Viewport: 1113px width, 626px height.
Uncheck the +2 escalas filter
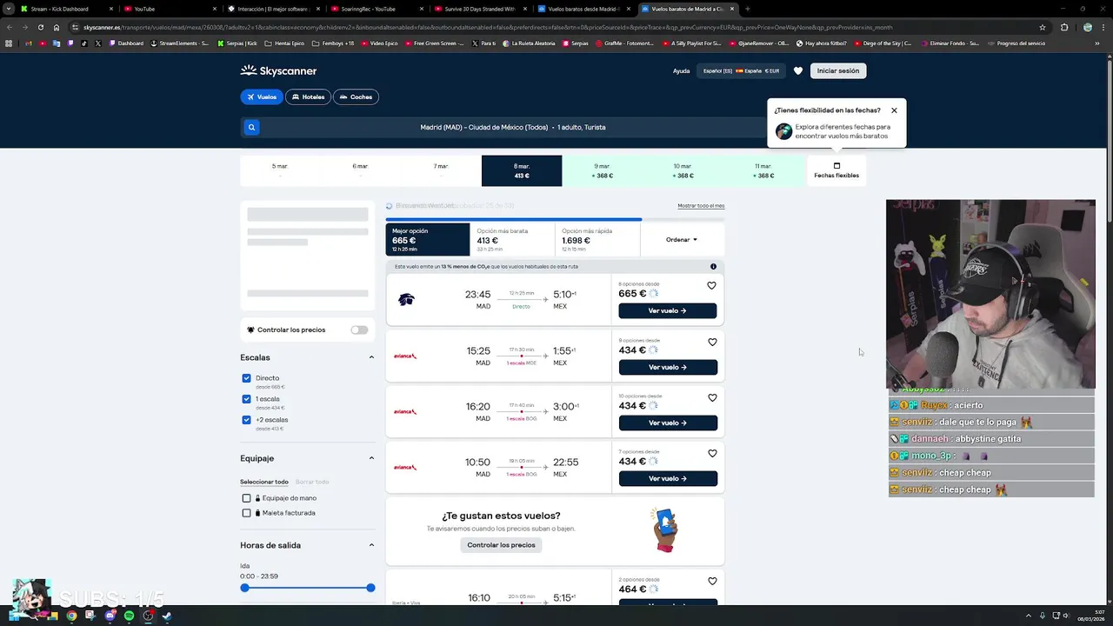246,420
